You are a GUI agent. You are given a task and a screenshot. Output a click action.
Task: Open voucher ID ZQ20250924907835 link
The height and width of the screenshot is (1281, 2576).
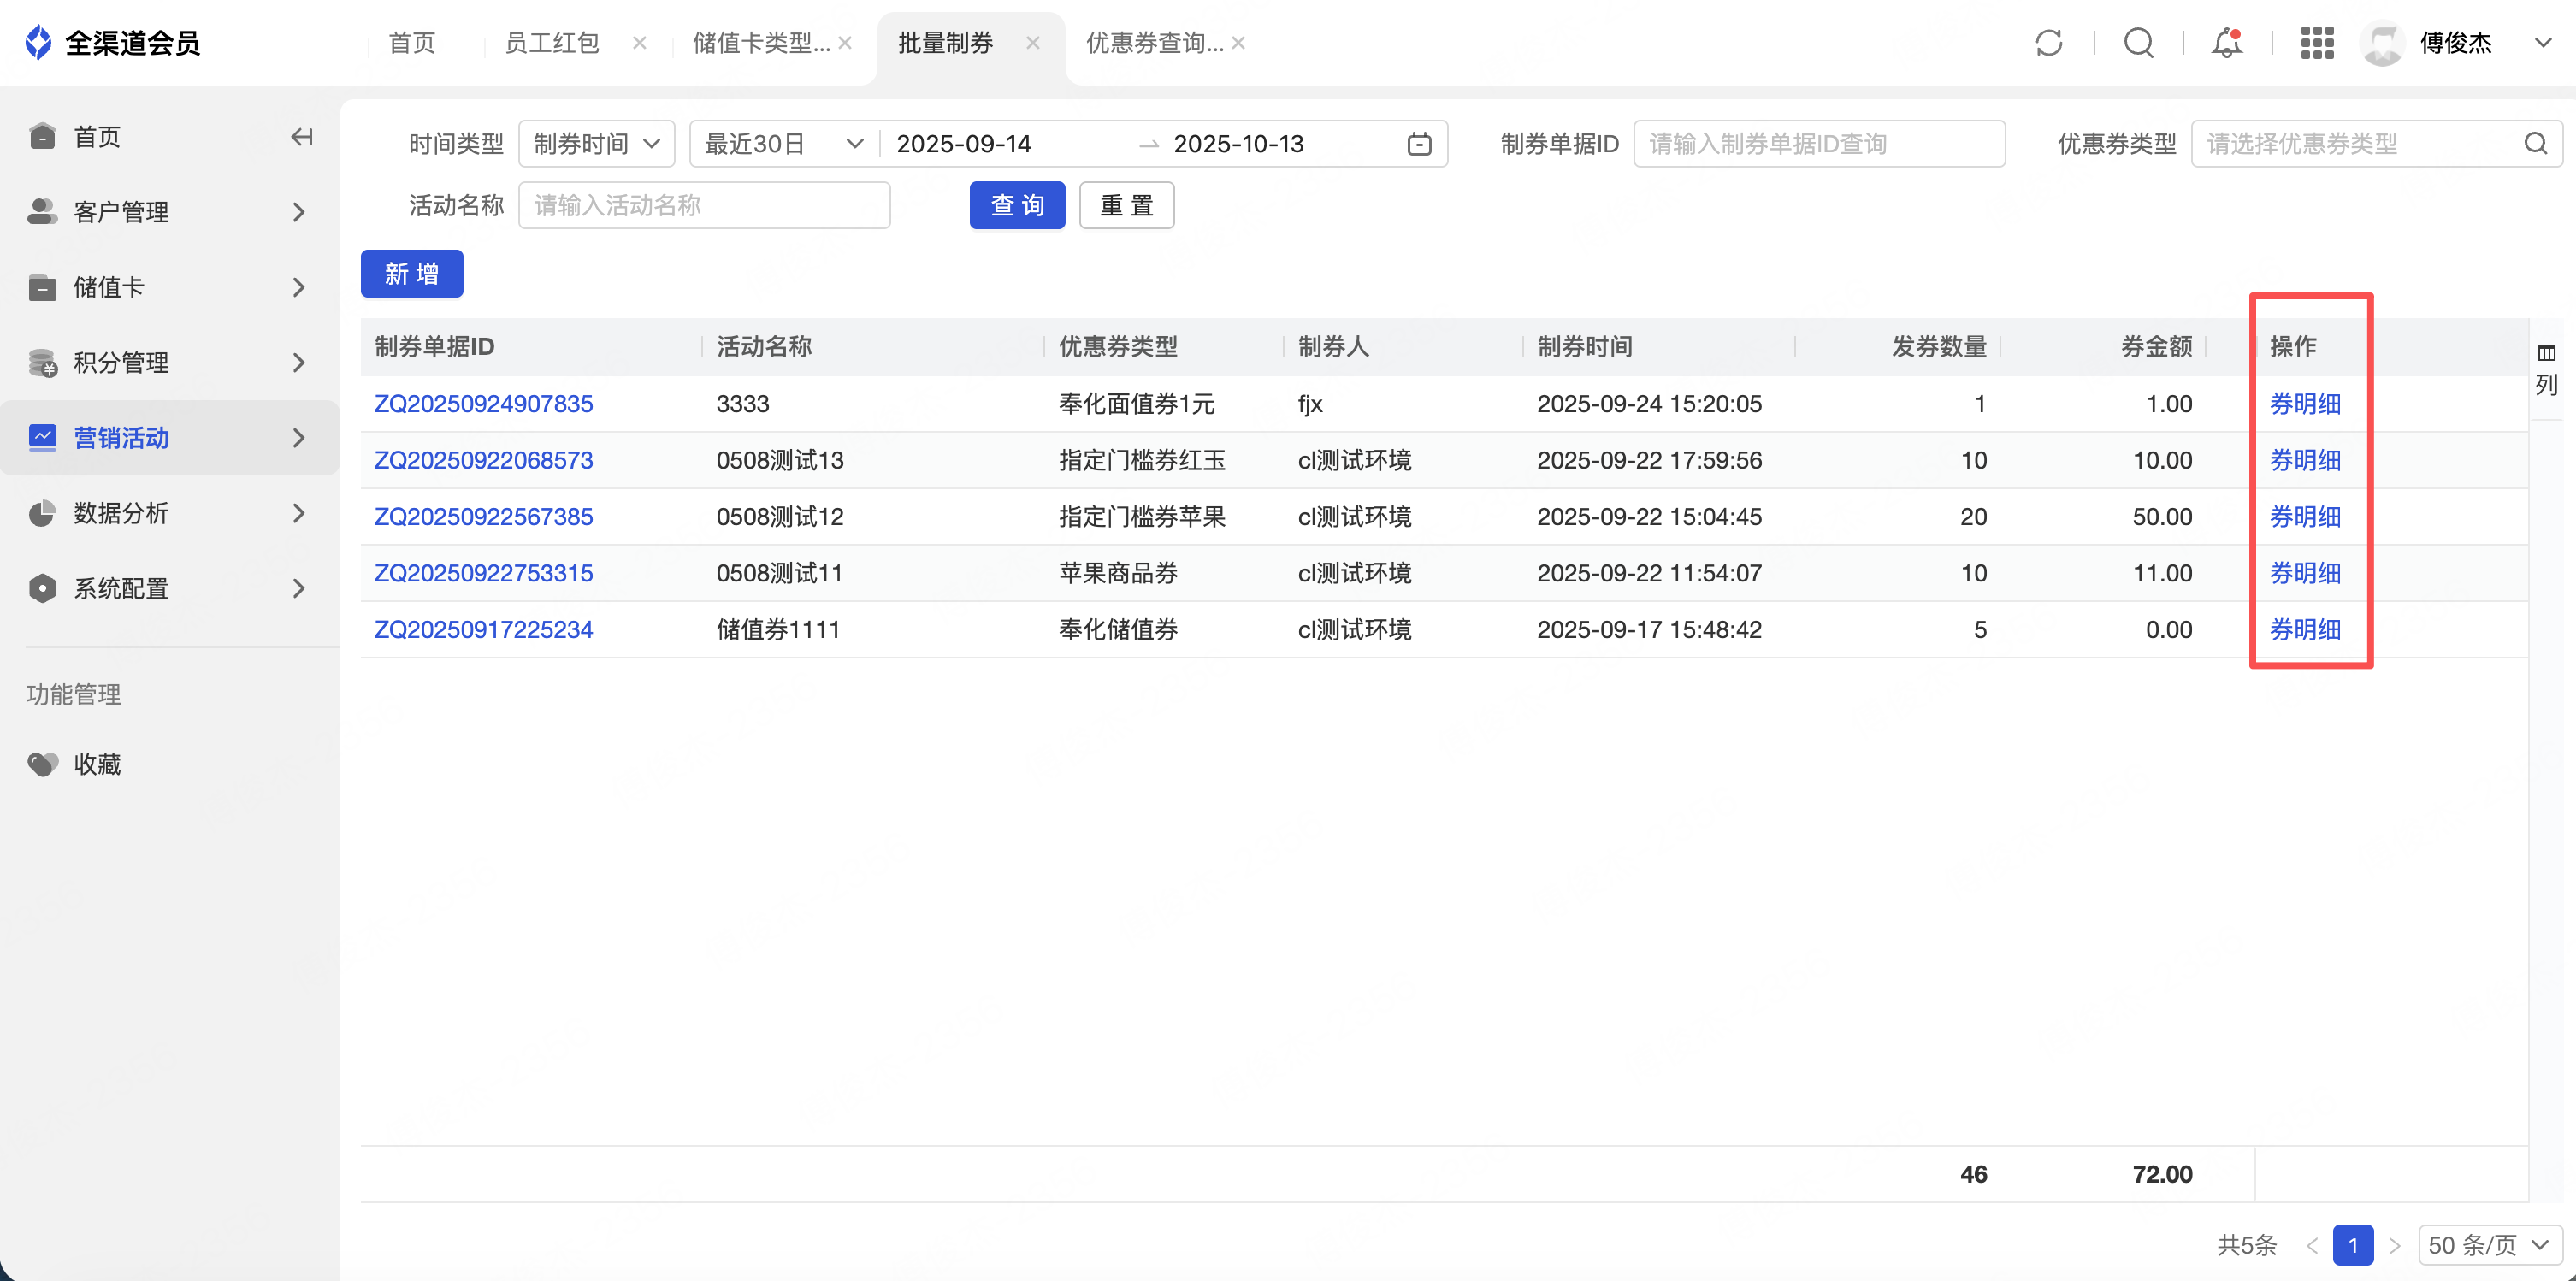coord(483,404)
